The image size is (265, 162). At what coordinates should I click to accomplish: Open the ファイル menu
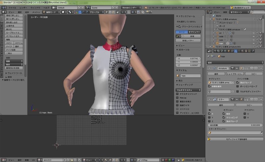(12, 8)
